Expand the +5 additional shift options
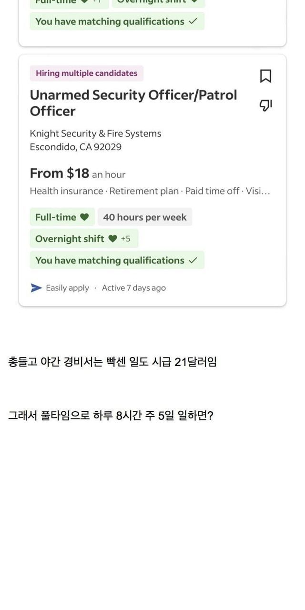Screen dimensions: 305x610 [125, 239]
